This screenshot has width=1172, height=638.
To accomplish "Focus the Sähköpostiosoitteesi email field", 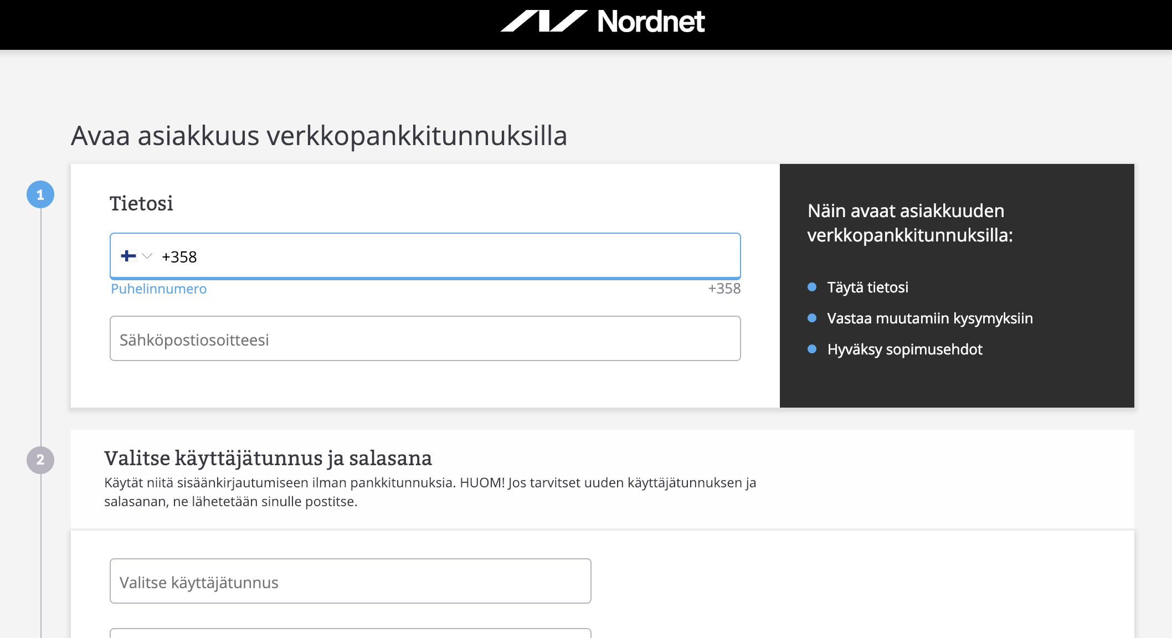I will 425,339.
